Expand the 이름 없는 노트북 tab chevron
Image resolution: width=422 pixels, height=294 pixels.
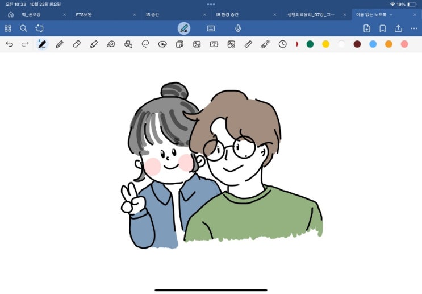(x=391, y=15)
